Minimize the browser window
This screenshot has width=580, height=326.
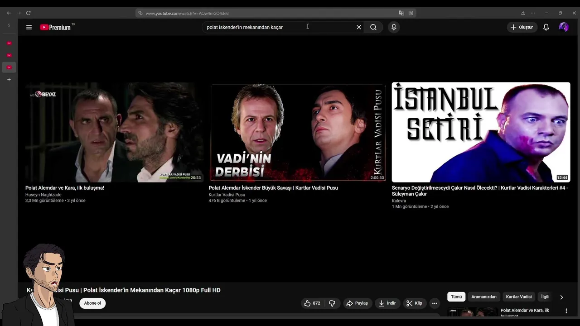[x=546, y=13]
